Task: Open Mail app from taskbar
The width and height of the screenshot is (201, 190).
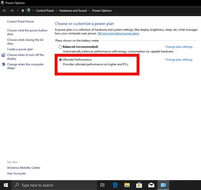Action: [x=151, y=185]
